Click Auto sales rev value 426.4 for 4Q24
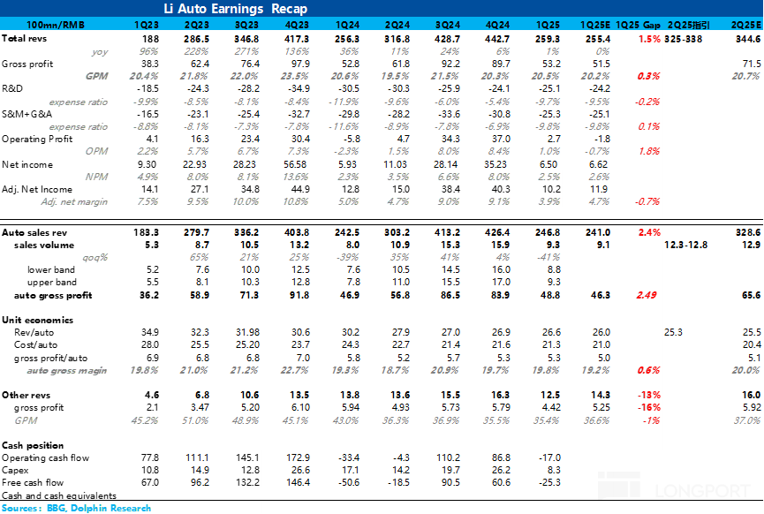The width and height of the screenshot is (764, 514). 497,233
